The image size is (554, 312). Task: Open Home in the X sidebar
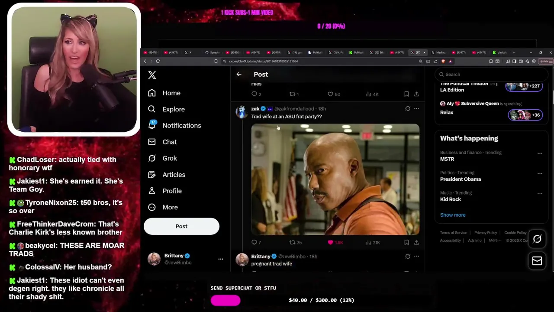pos(164,93)
